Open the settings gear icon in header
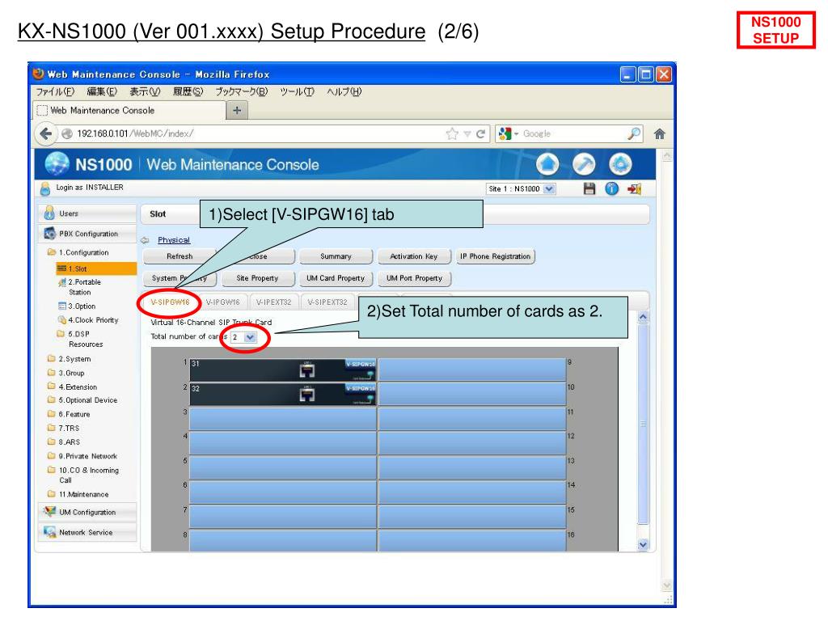The image size is (828, 621). click(620, 164)
